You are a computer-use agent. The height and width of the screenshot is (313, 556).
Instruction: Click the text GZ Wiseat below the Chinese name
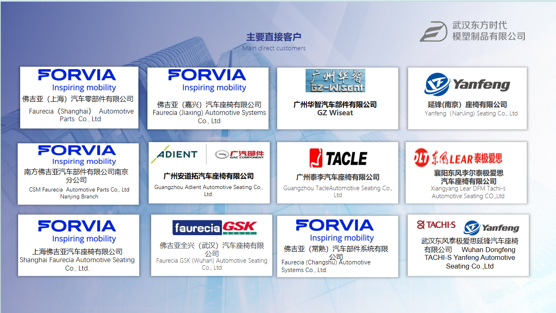[335, 113]
